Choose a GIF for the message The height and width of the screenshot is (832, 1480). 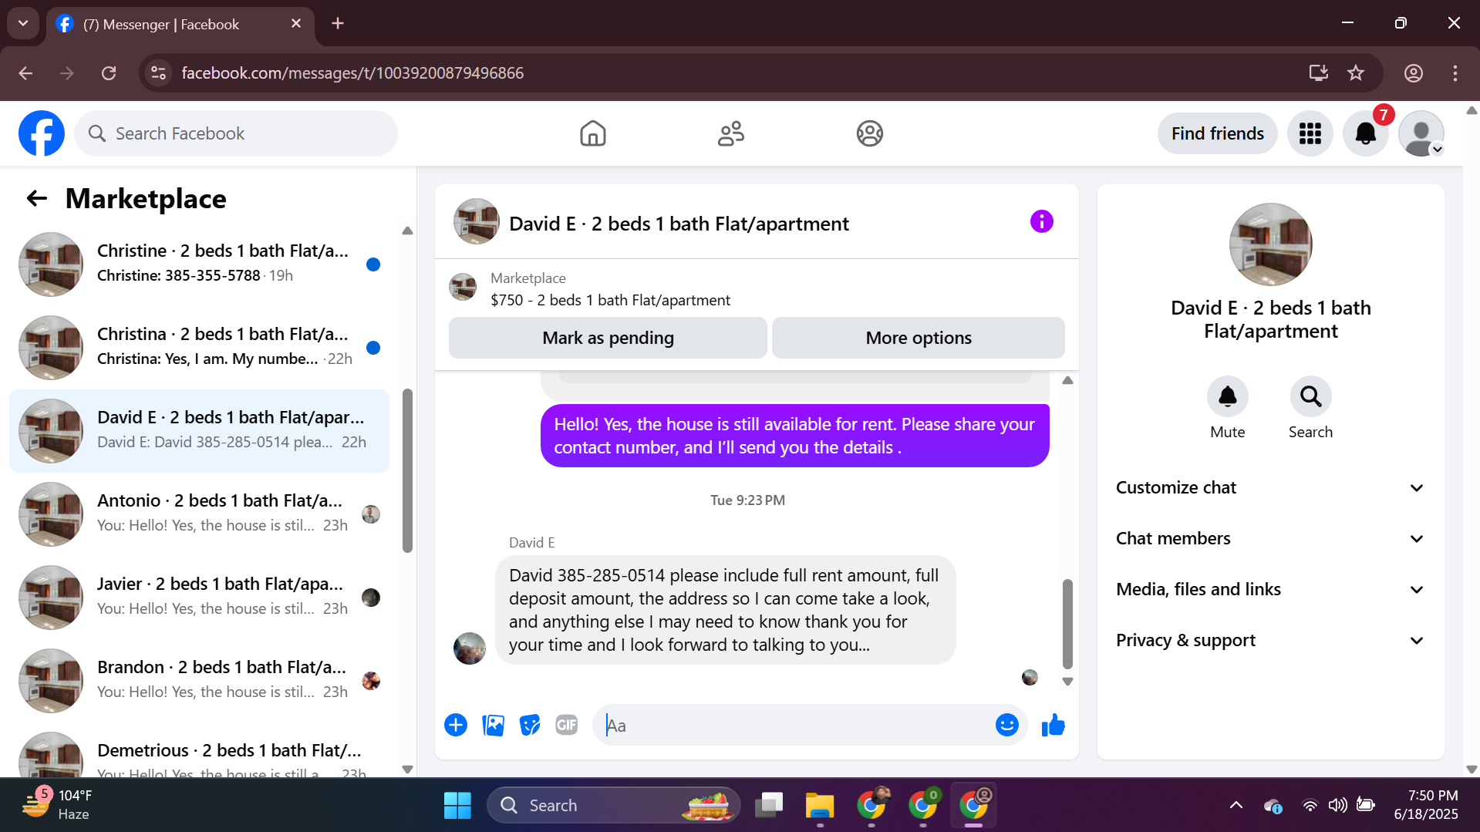(x=567, y=725)
